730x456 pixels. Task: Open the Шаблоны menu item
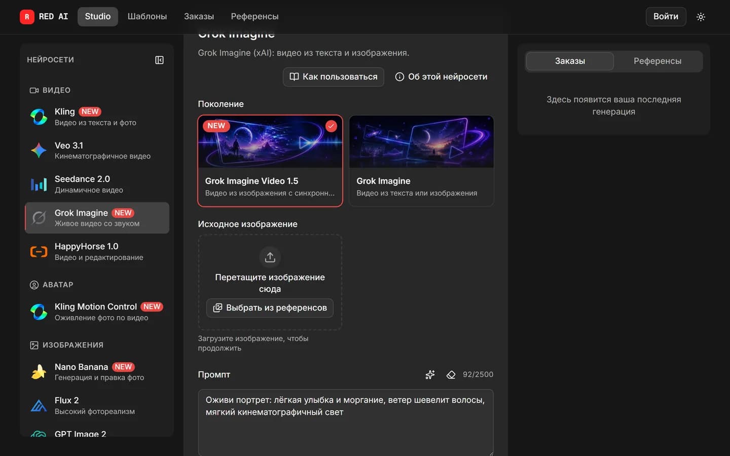pos(147,17)
